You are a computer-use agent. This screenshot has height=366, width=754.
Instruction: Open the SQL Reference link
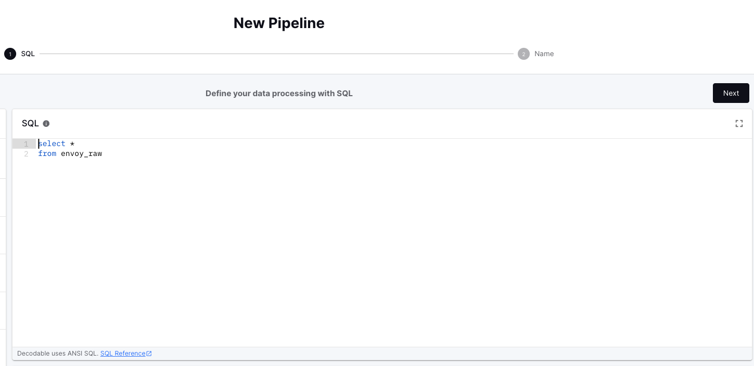[123, 354]
